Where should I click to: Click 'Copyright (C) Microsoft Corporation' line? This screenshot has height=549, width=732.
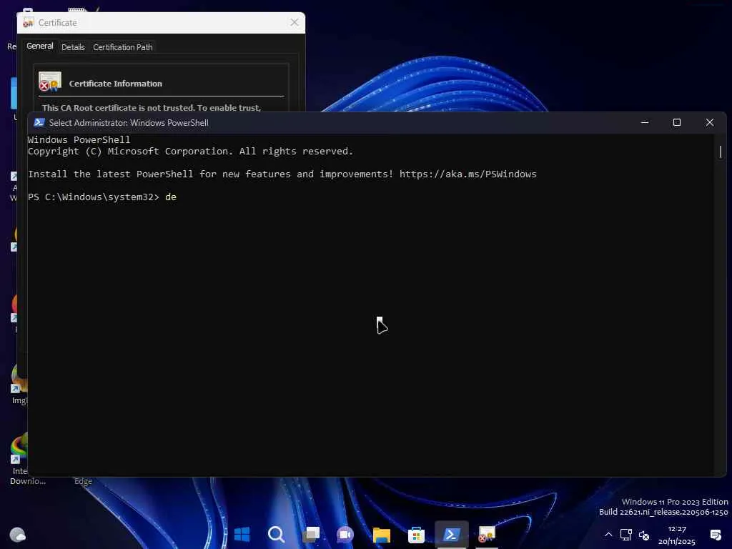(x=190, y=152)
